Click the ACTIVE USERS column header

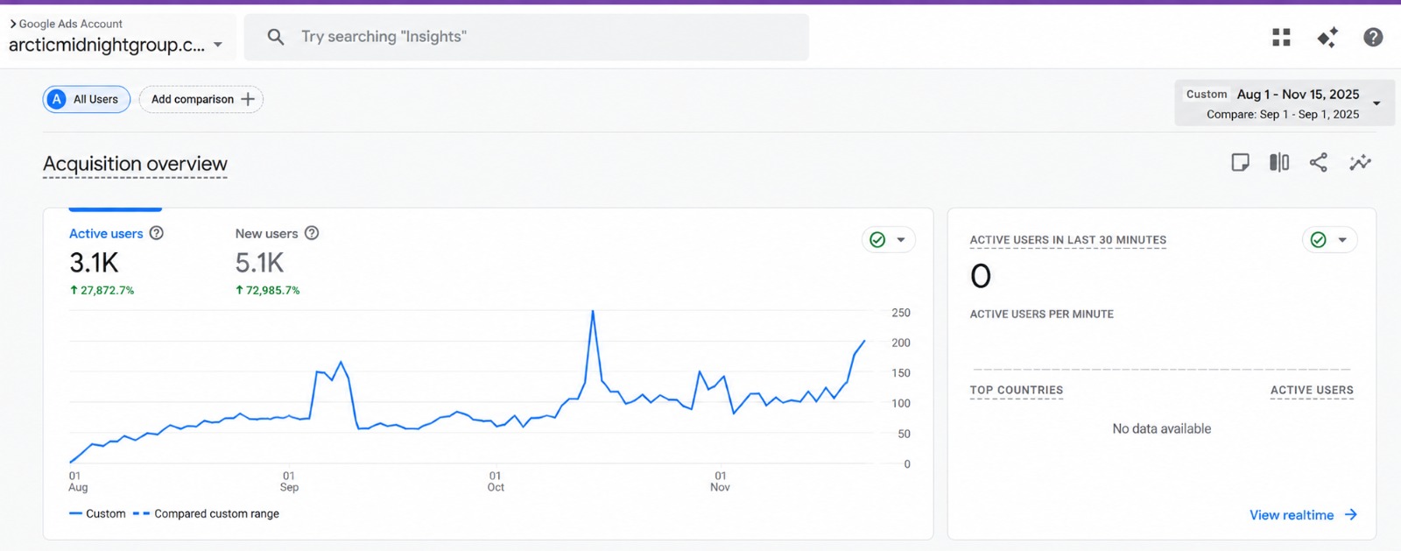click(1312, 390)
